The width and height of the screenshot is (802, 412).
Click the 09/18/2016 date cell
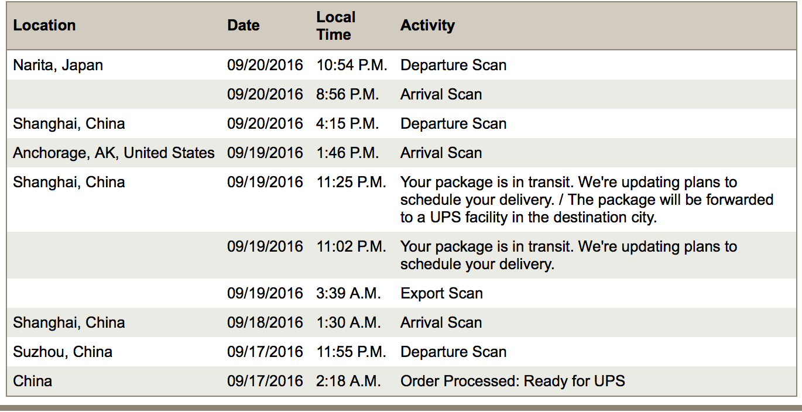tap(265, 322)
